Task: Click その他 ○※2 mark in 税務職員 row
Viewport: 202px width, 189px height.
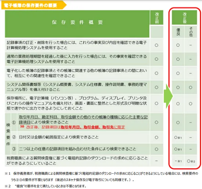Action: 191,161
